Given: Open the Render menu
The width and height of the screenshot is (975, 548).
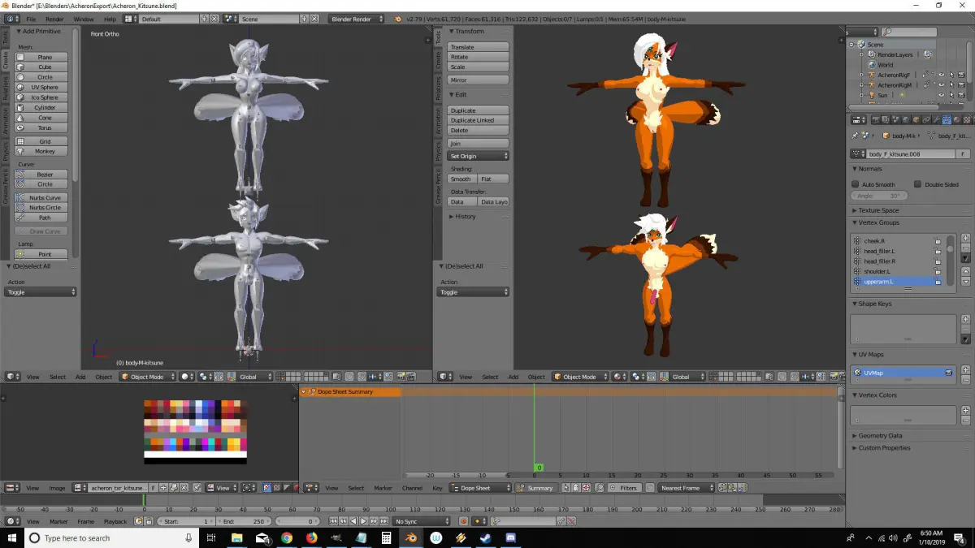Looking at the screenshot, I should pos(54,19).
